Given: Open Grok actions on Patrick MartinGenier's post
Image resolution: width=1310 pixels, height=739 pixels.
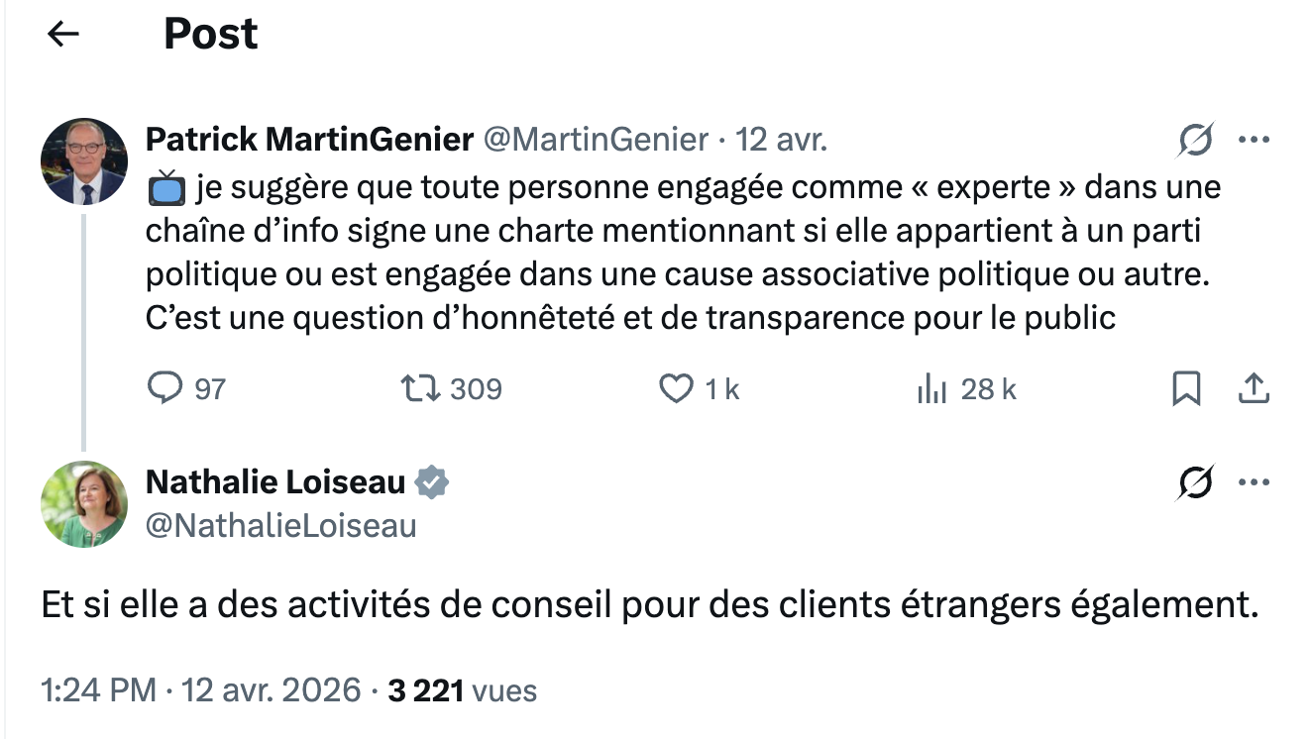Looking at the screenshot, I should click(x=1196, y=142).
